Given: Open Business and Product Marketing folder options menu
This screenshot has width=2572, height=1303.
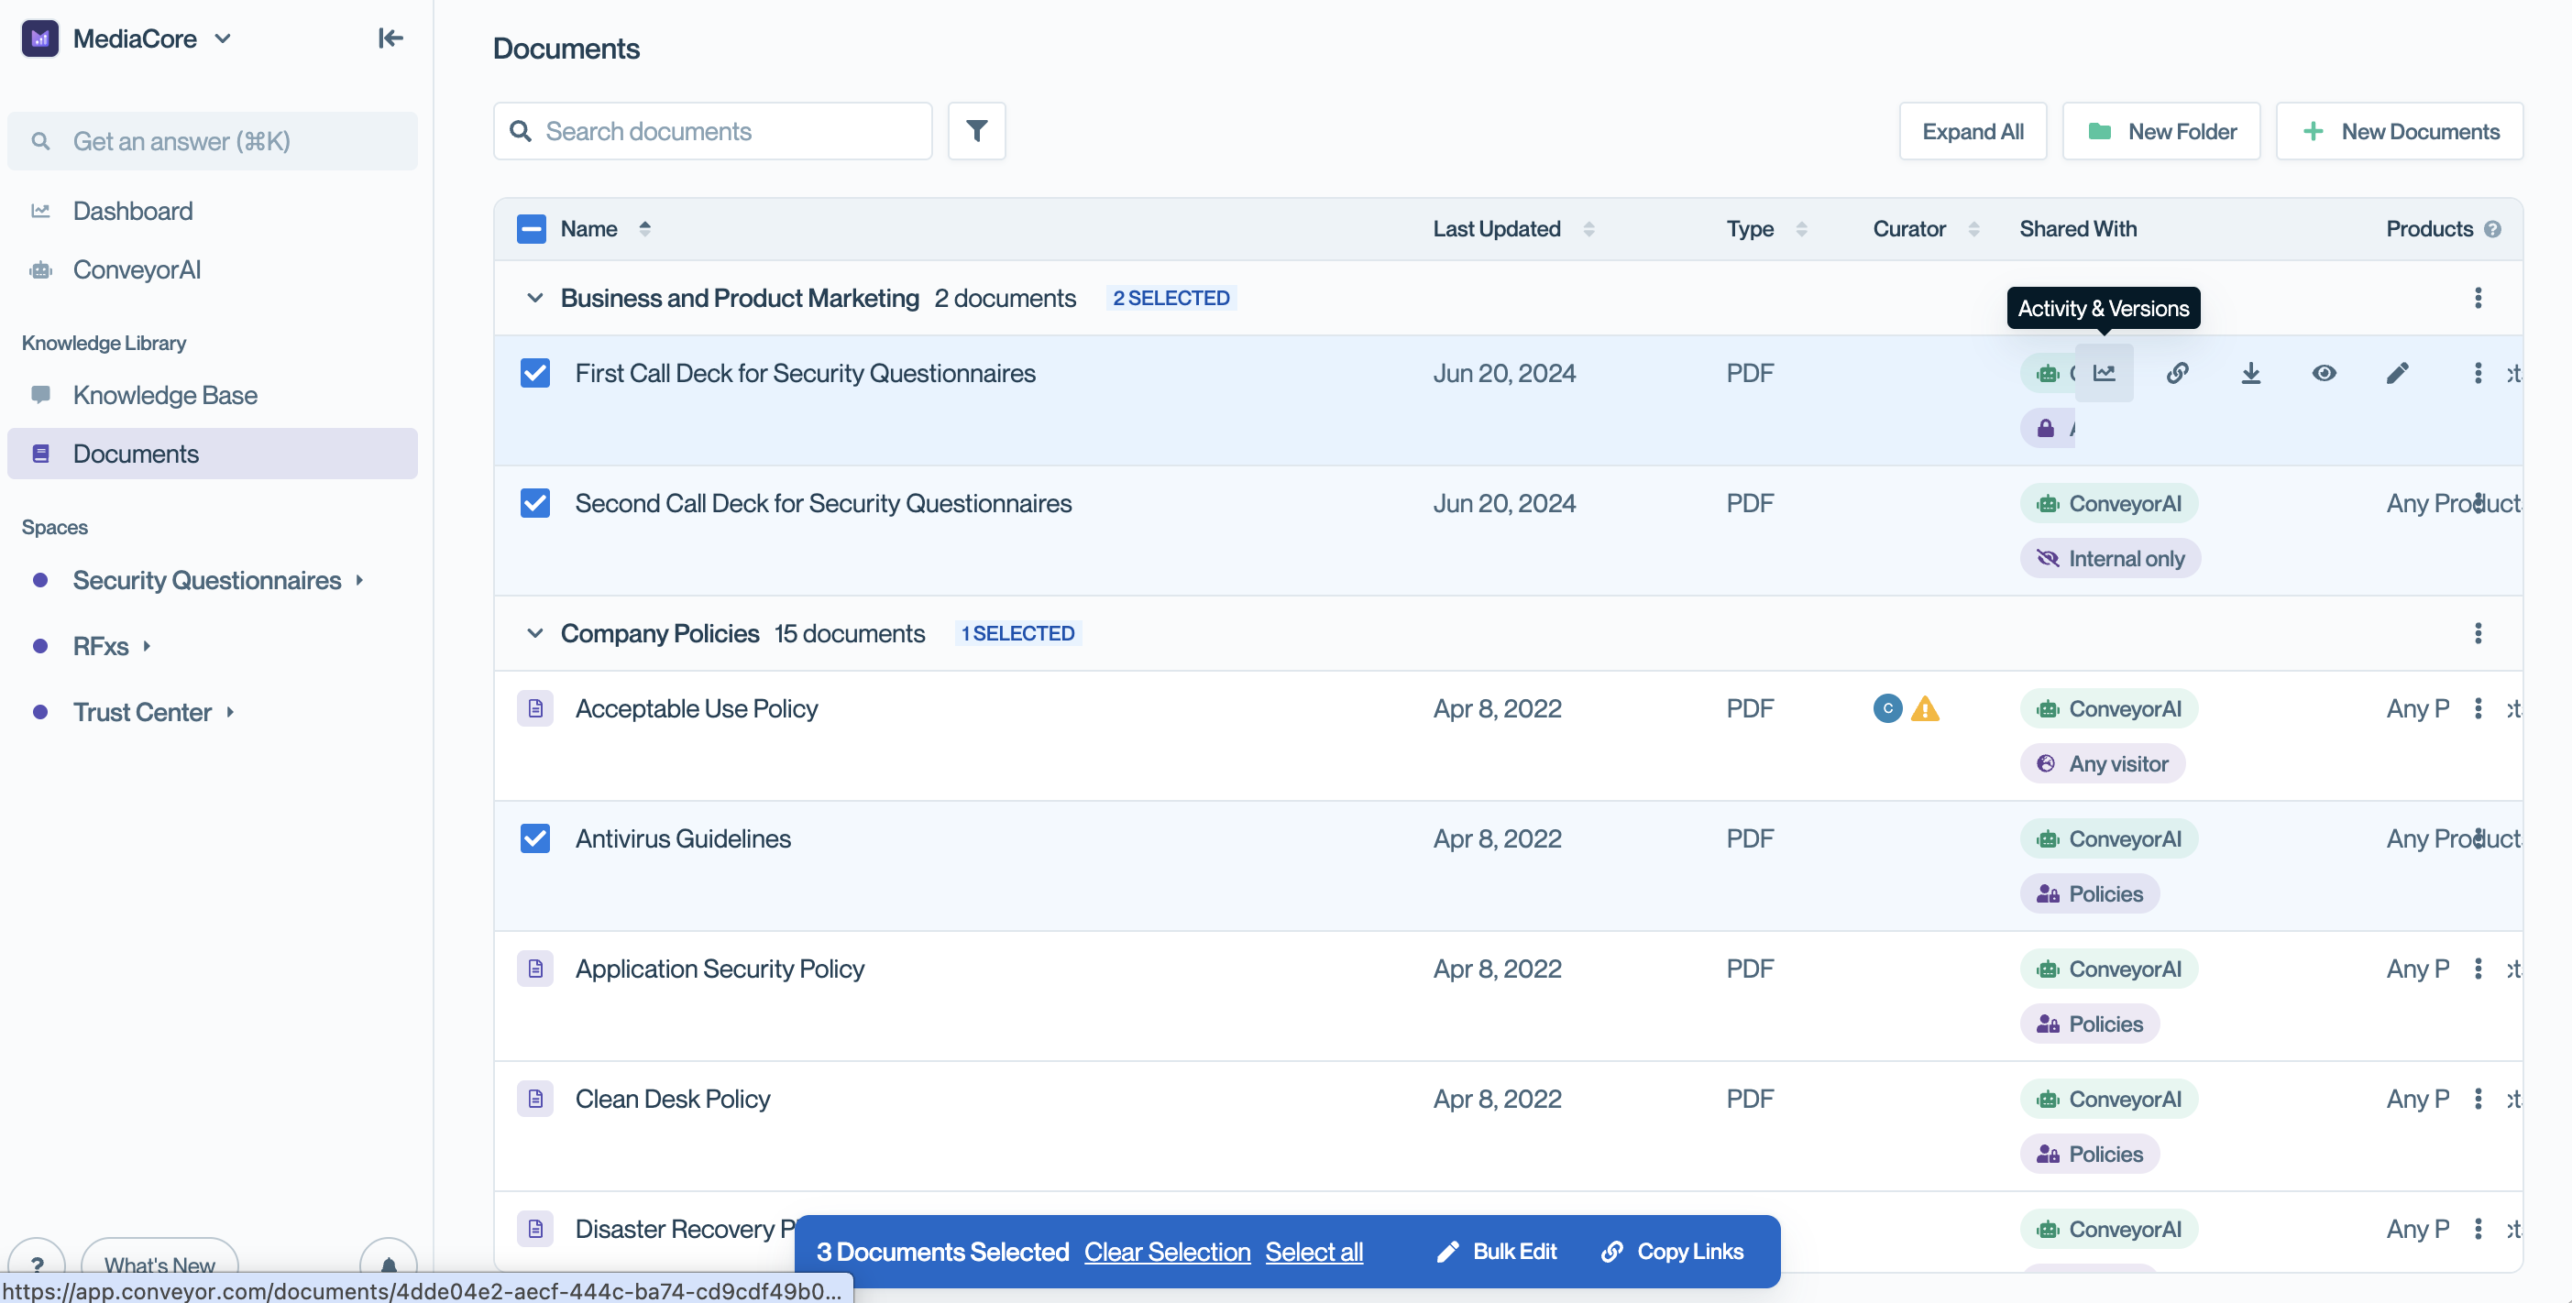Looking at the screenshot, I should [x=2478, y=298].
